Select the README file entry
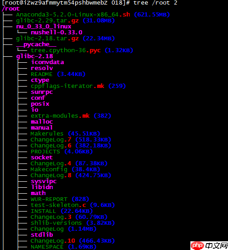The image size is (228, 250). pos(42,74)
